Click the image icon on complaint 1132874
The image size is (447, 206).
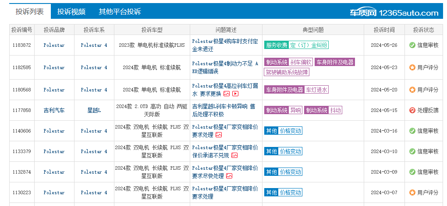(x=229, y=176)
